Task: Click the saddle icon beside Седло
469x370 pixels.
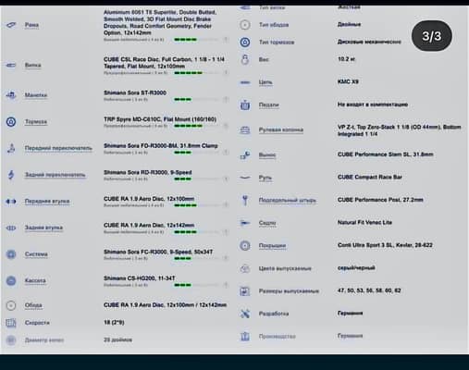Action: tap(245, 223)
